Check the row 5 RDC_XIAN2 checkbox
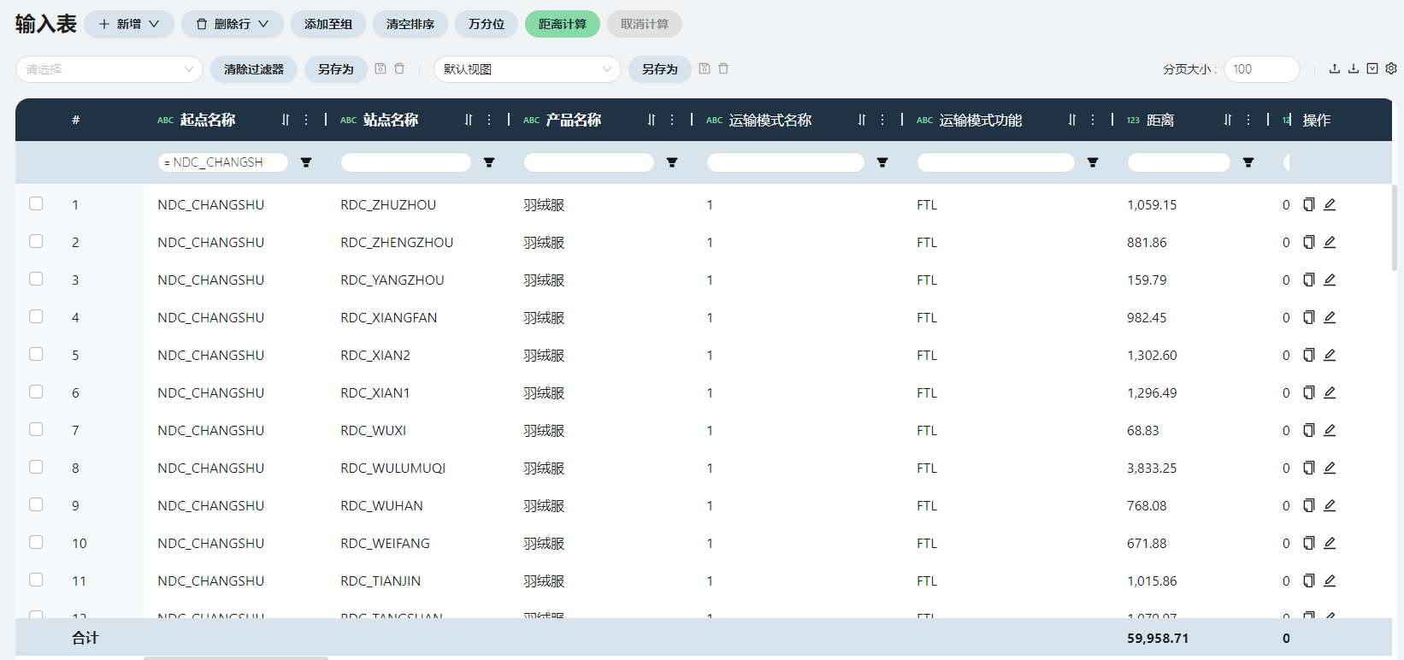Viewport: 1404px width, 660px height. [x=36, y=354]
